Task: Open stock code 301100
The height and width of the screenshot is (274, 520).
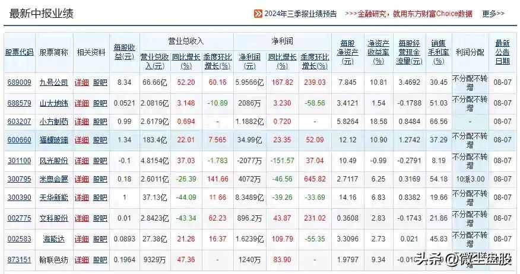Action: point(19,161)
